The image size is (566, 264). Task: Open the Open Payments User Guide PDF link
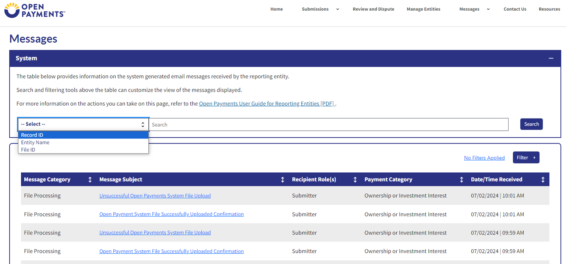(x=267, y=104)
